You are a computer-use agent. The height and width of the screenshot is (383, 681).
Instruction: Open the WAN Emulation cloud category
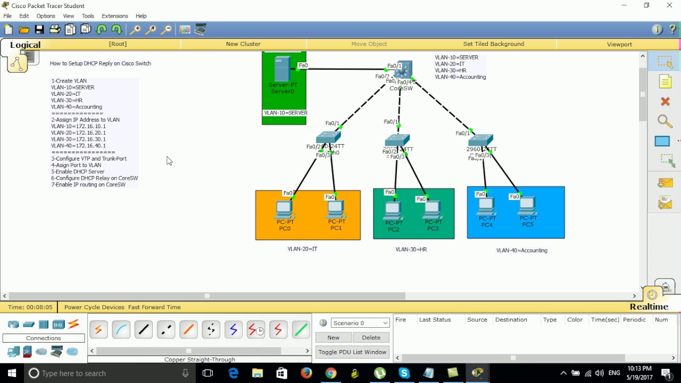click(x=41, y=352)
